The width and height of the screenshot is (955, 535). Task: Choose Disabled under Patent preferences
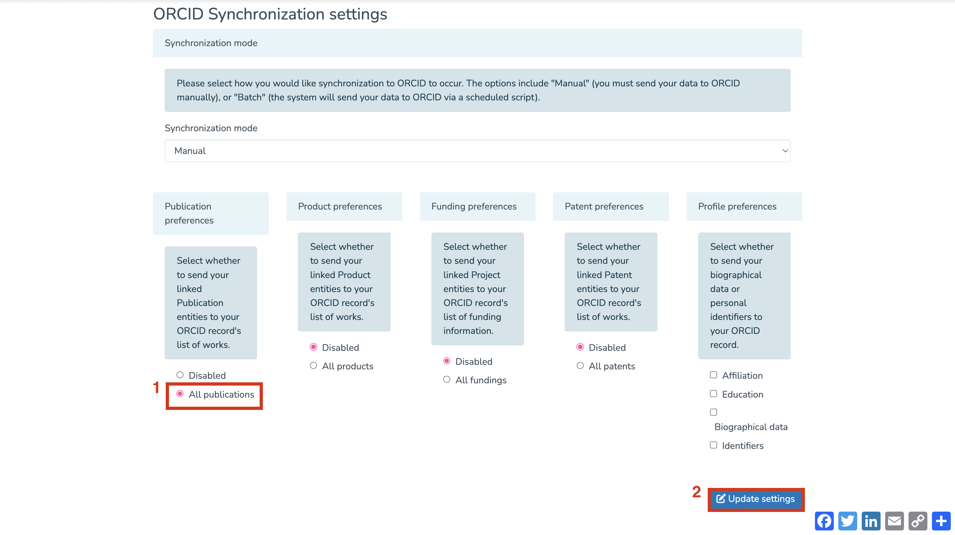point(580,347)
